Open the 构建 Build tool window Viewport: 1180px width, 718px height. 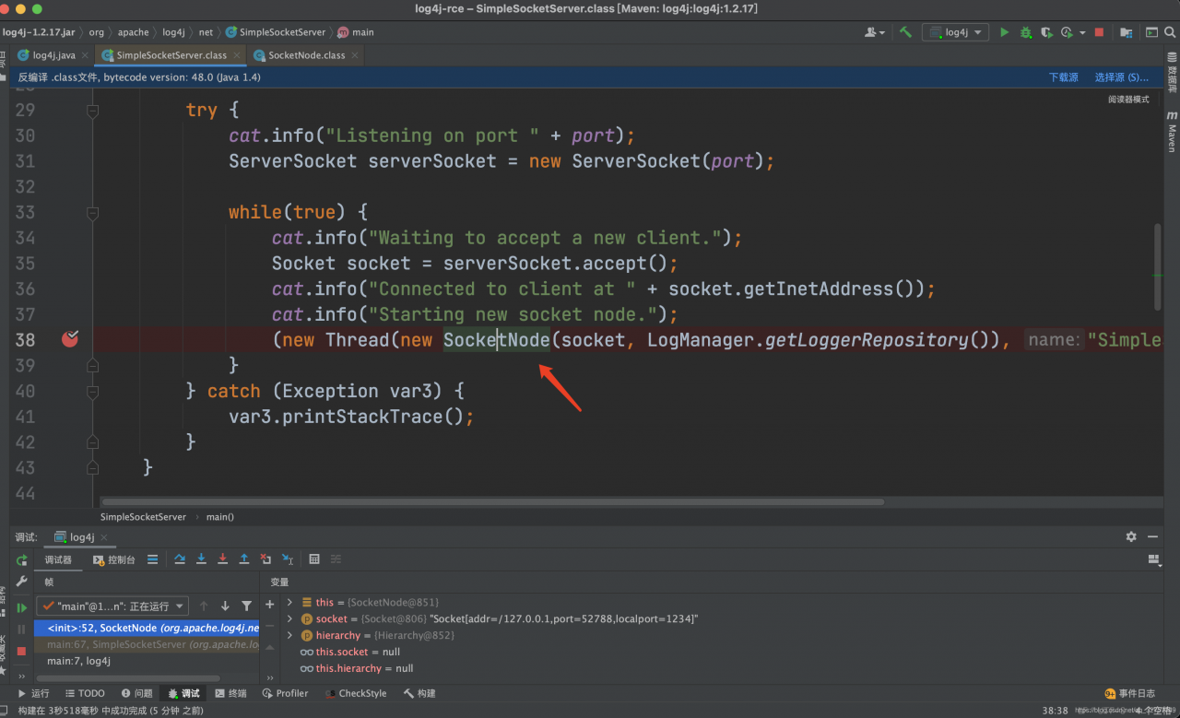(x=419, y=693)
